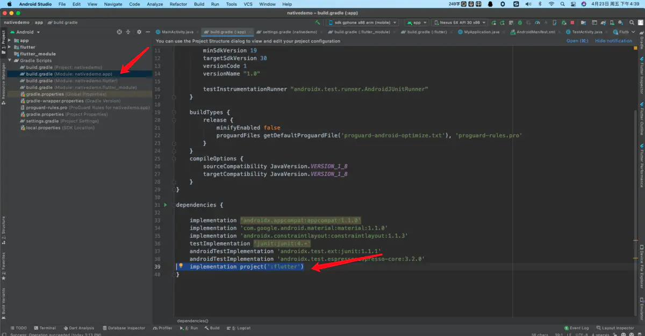Expand the flutter module tree node

coord(10,47)
